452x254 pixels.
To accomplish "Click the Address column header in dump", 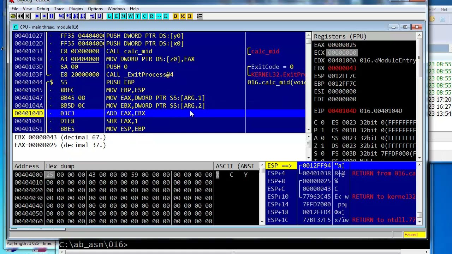I will pyautogui.click(x=29, y=166).
